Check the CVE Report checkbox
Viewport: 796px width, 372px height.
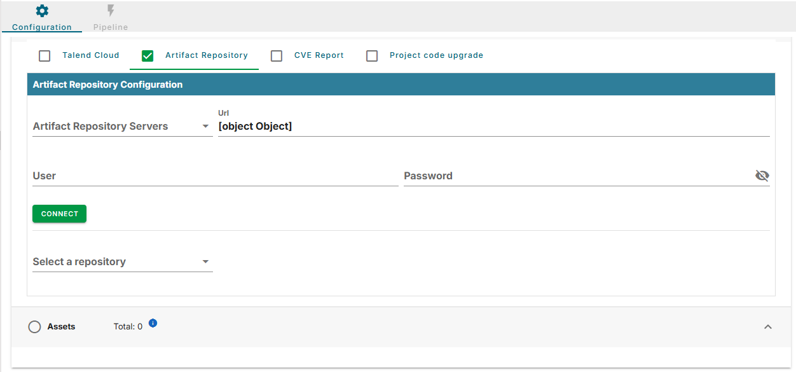coord(277,56)
